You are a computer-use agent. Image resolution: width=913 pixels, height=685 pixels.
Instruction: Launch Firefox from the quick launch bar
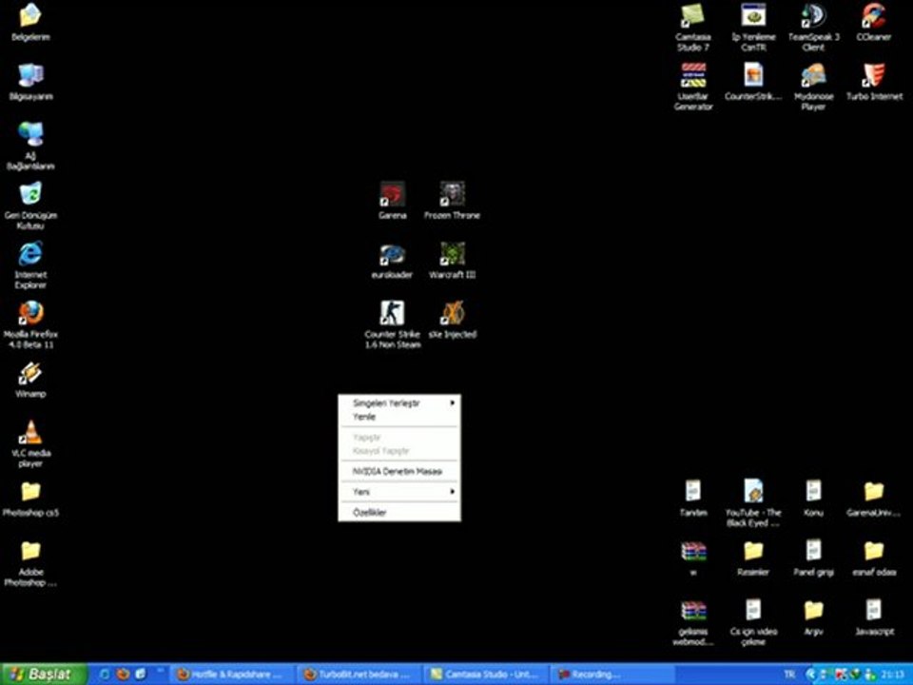pyautogui.click(x=123, y=674)
